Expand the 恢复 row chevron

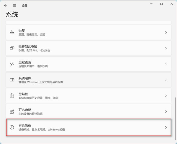point(166,32)
